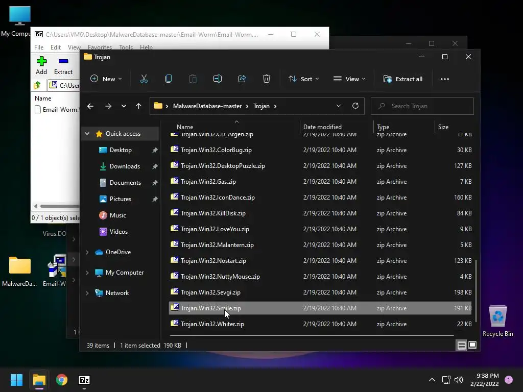Switch to large thumbnails view icon in status bar
This screenshot has width=523, height=392.
pos(472,346)
